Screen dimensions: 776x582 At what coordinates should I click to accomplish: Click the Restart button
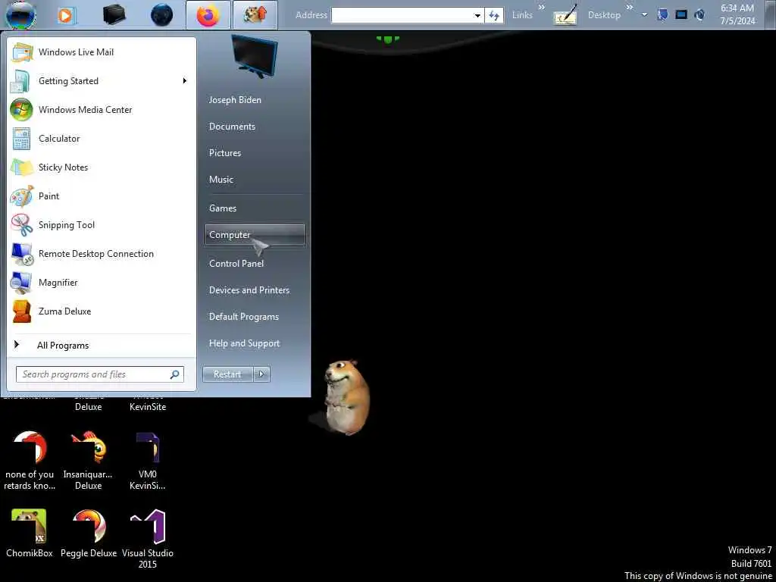(227, 374)
